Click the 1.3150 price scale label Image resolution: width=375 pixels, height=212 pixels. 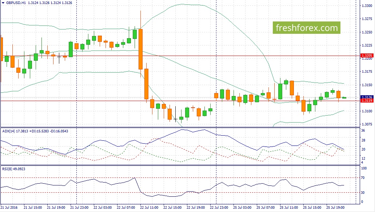click(367, 85)
